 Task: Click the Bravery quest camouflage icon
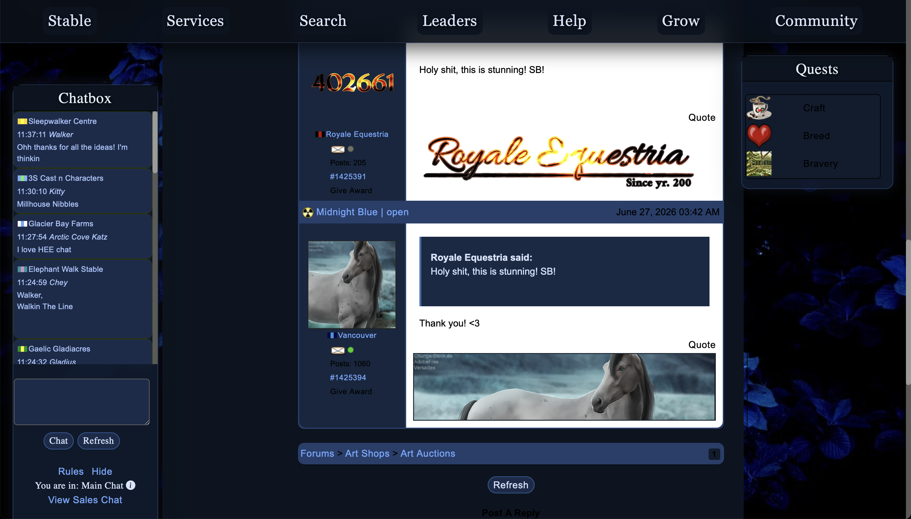(x=759, y=164)
